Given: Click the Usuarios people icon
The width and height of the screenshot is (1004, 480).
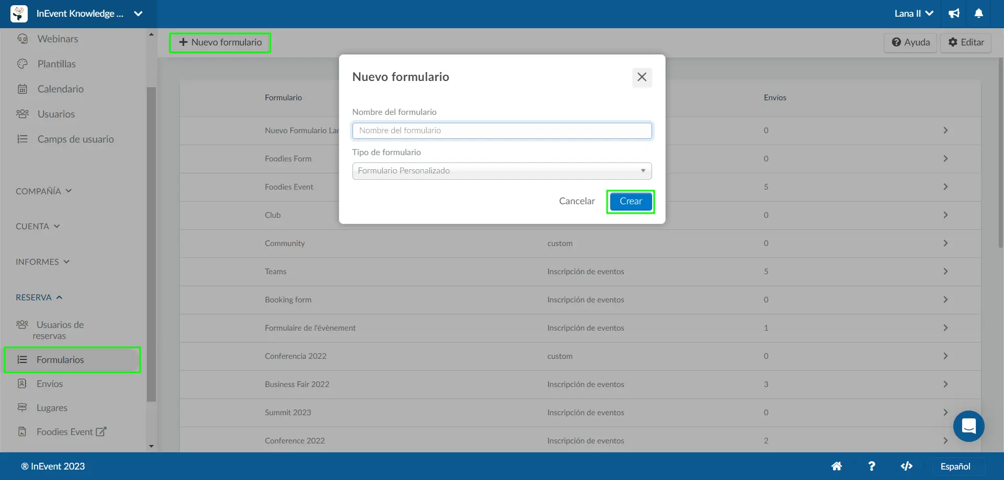Looking at the screenshot, I should click(22, 114).
